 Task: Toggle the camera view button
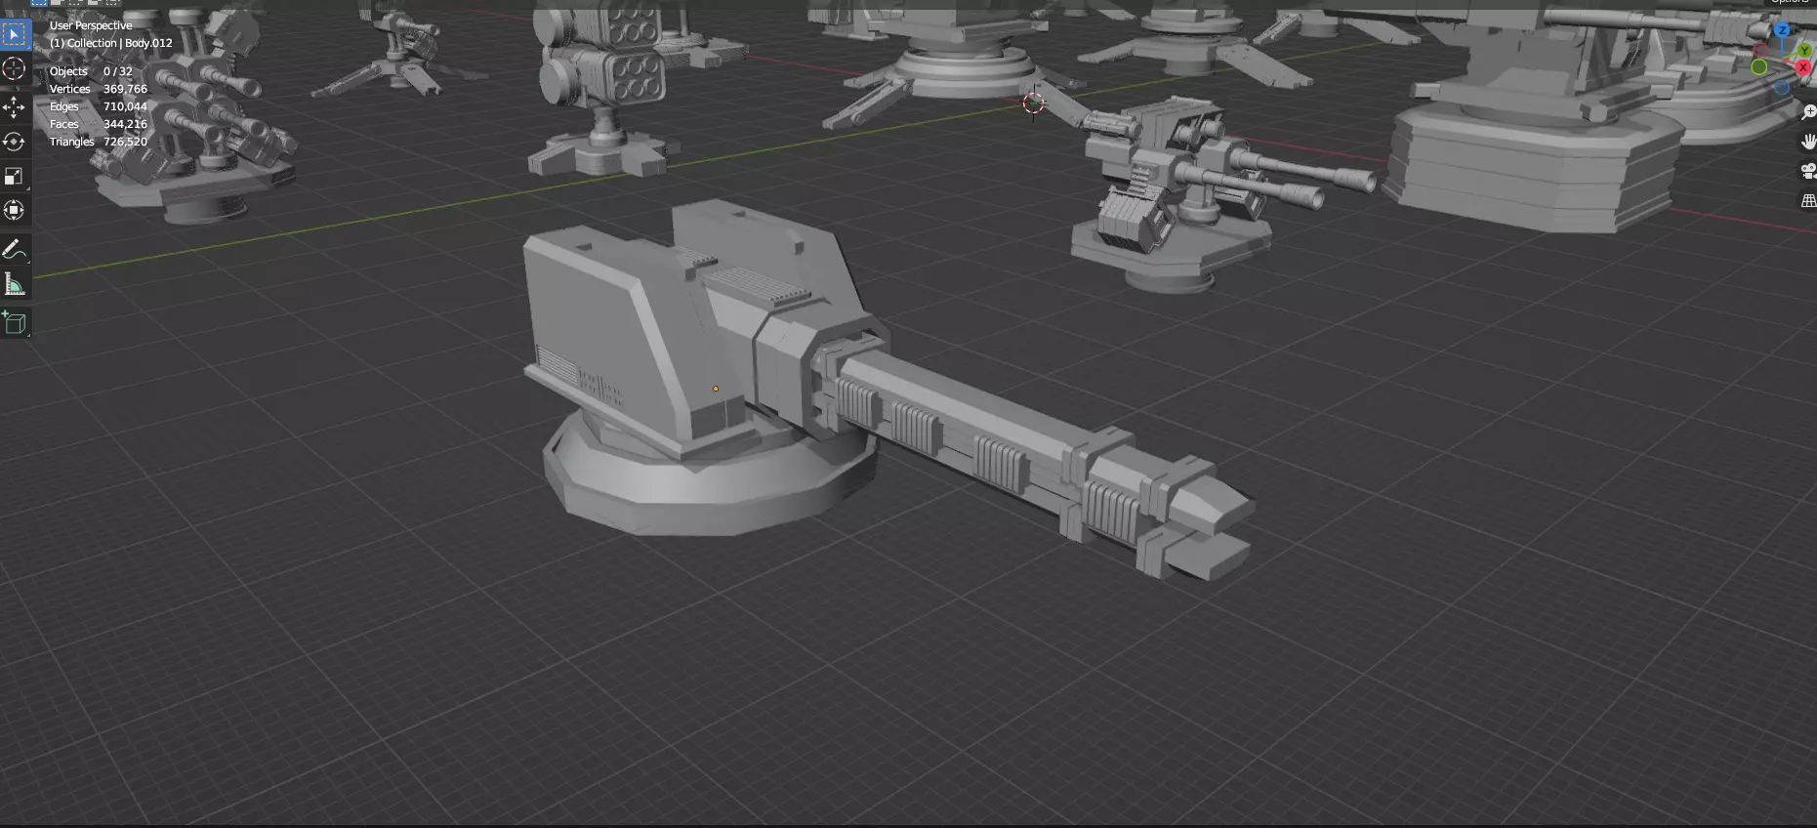tap(1807, 171)
